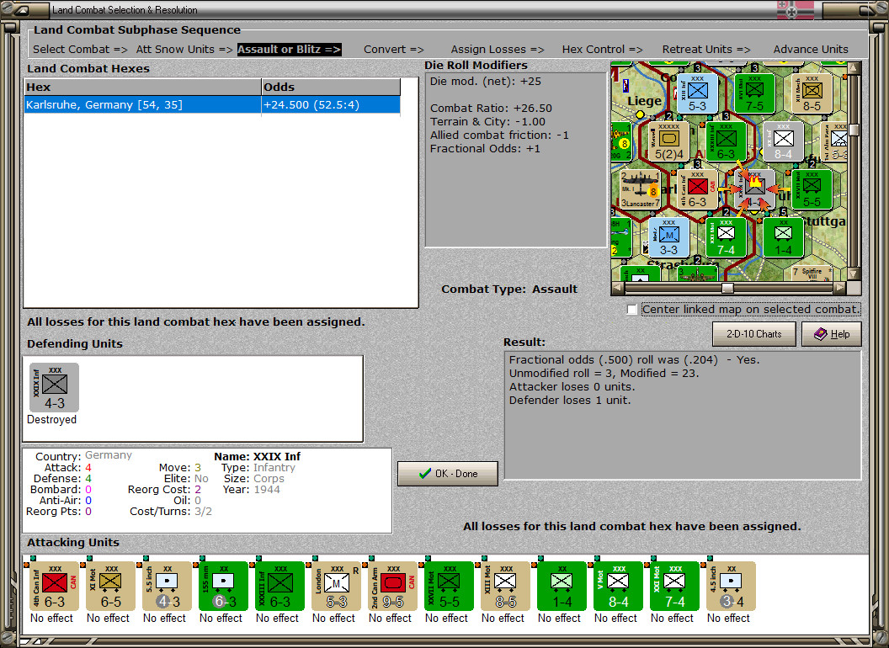
Task: Select the XIII Mot 8-5 attacking unit
Action: 505,587
